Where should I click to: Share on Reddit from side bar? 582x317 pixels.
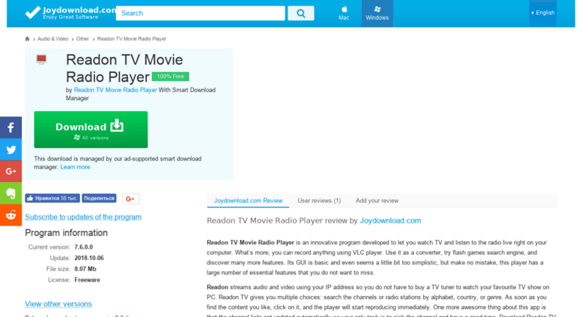point(10,215)
